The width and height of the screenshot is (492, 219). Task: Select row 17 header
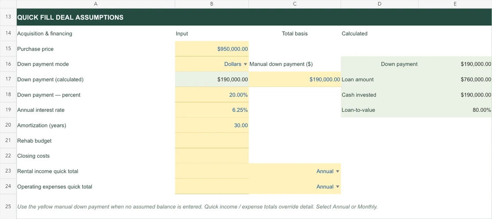pos(8,80)
